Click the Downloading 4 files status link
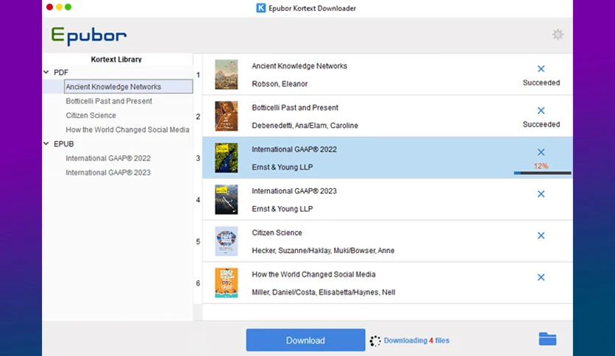The image size is (615, 356). [x=416, y=341]
